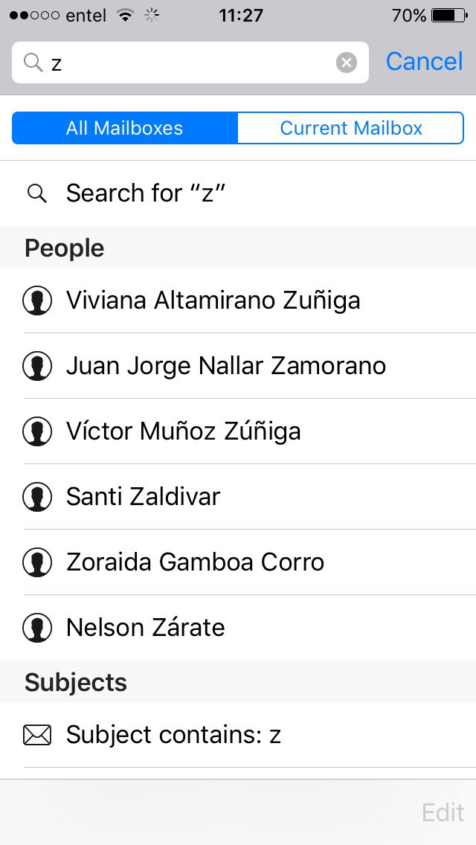The width and height of the screenshot is (476, 845).
Task: Tap contact icon beside Juan Jorge Nallar Zamorano
Action: click(x=37, y=366)
